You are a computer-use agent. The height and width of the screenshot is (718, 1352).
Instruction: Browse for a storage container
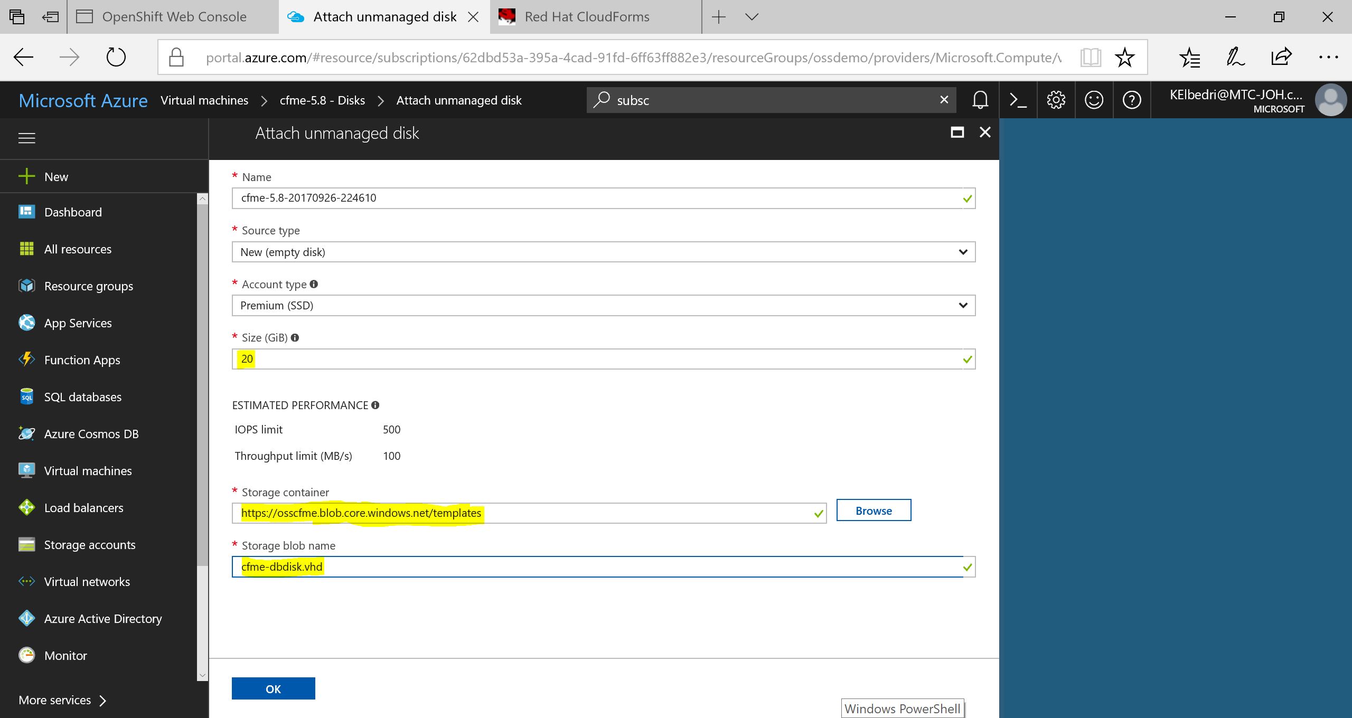874,511
